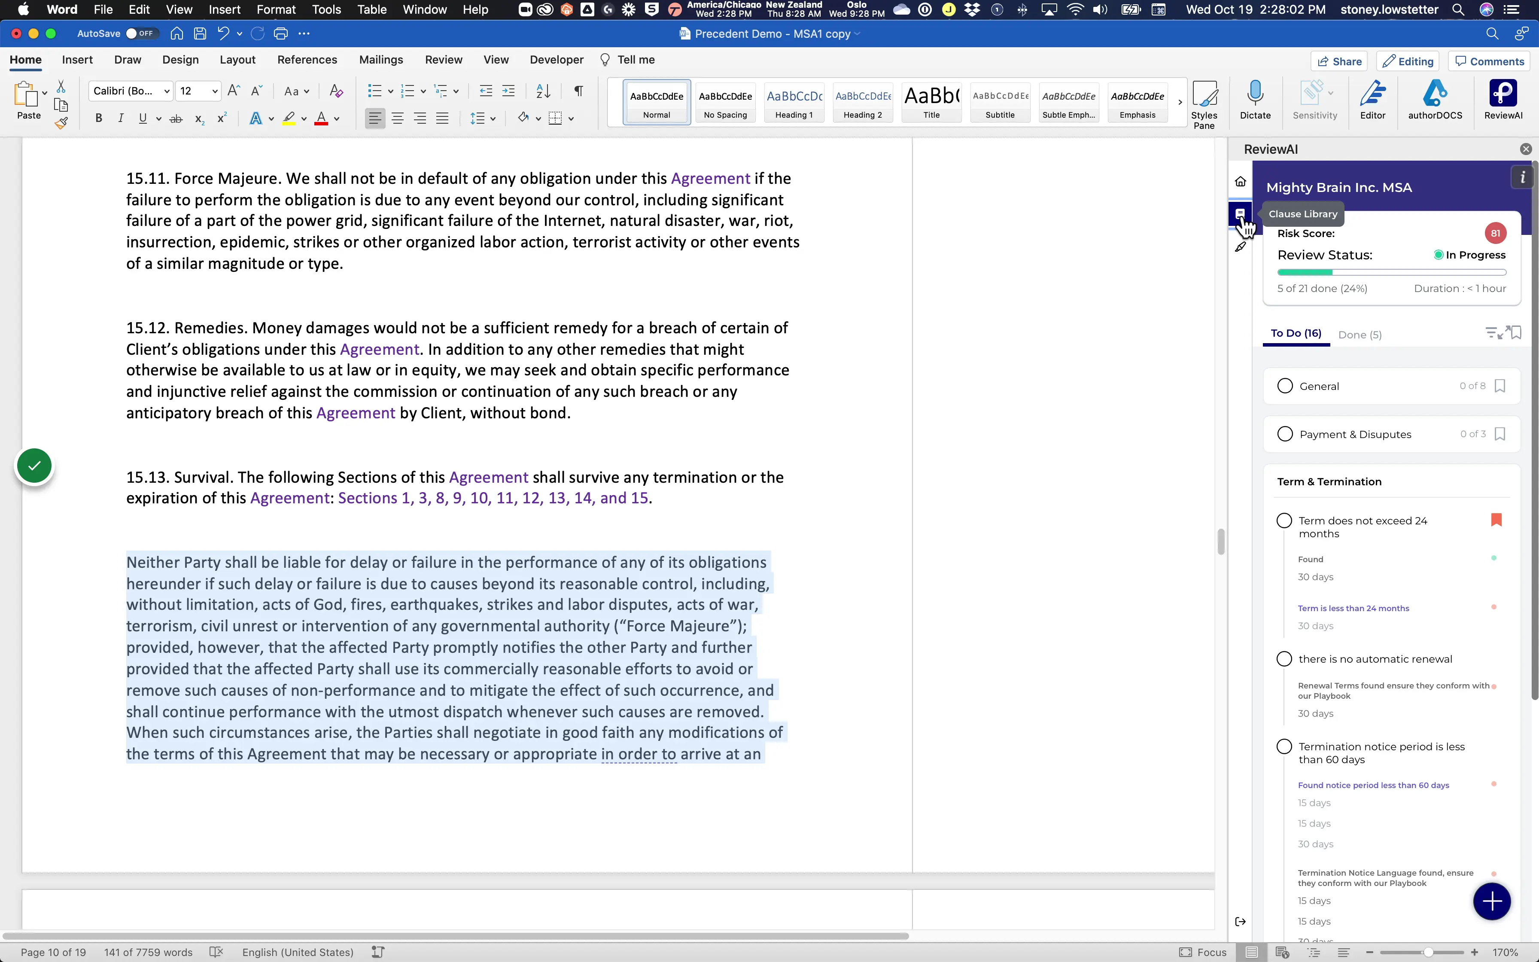Switch to Done (5) tab
The width and height of the screenshot is (1539, 962).
pos(1360,335)
